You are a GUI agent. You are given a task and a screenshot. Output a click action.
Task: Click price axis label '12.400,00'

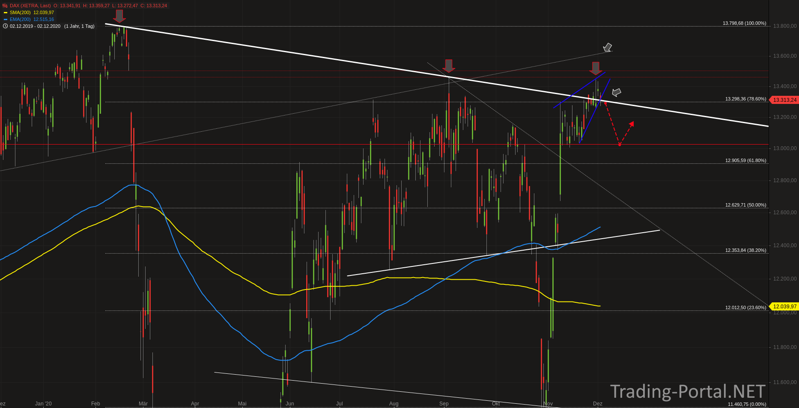pos(785,245)
